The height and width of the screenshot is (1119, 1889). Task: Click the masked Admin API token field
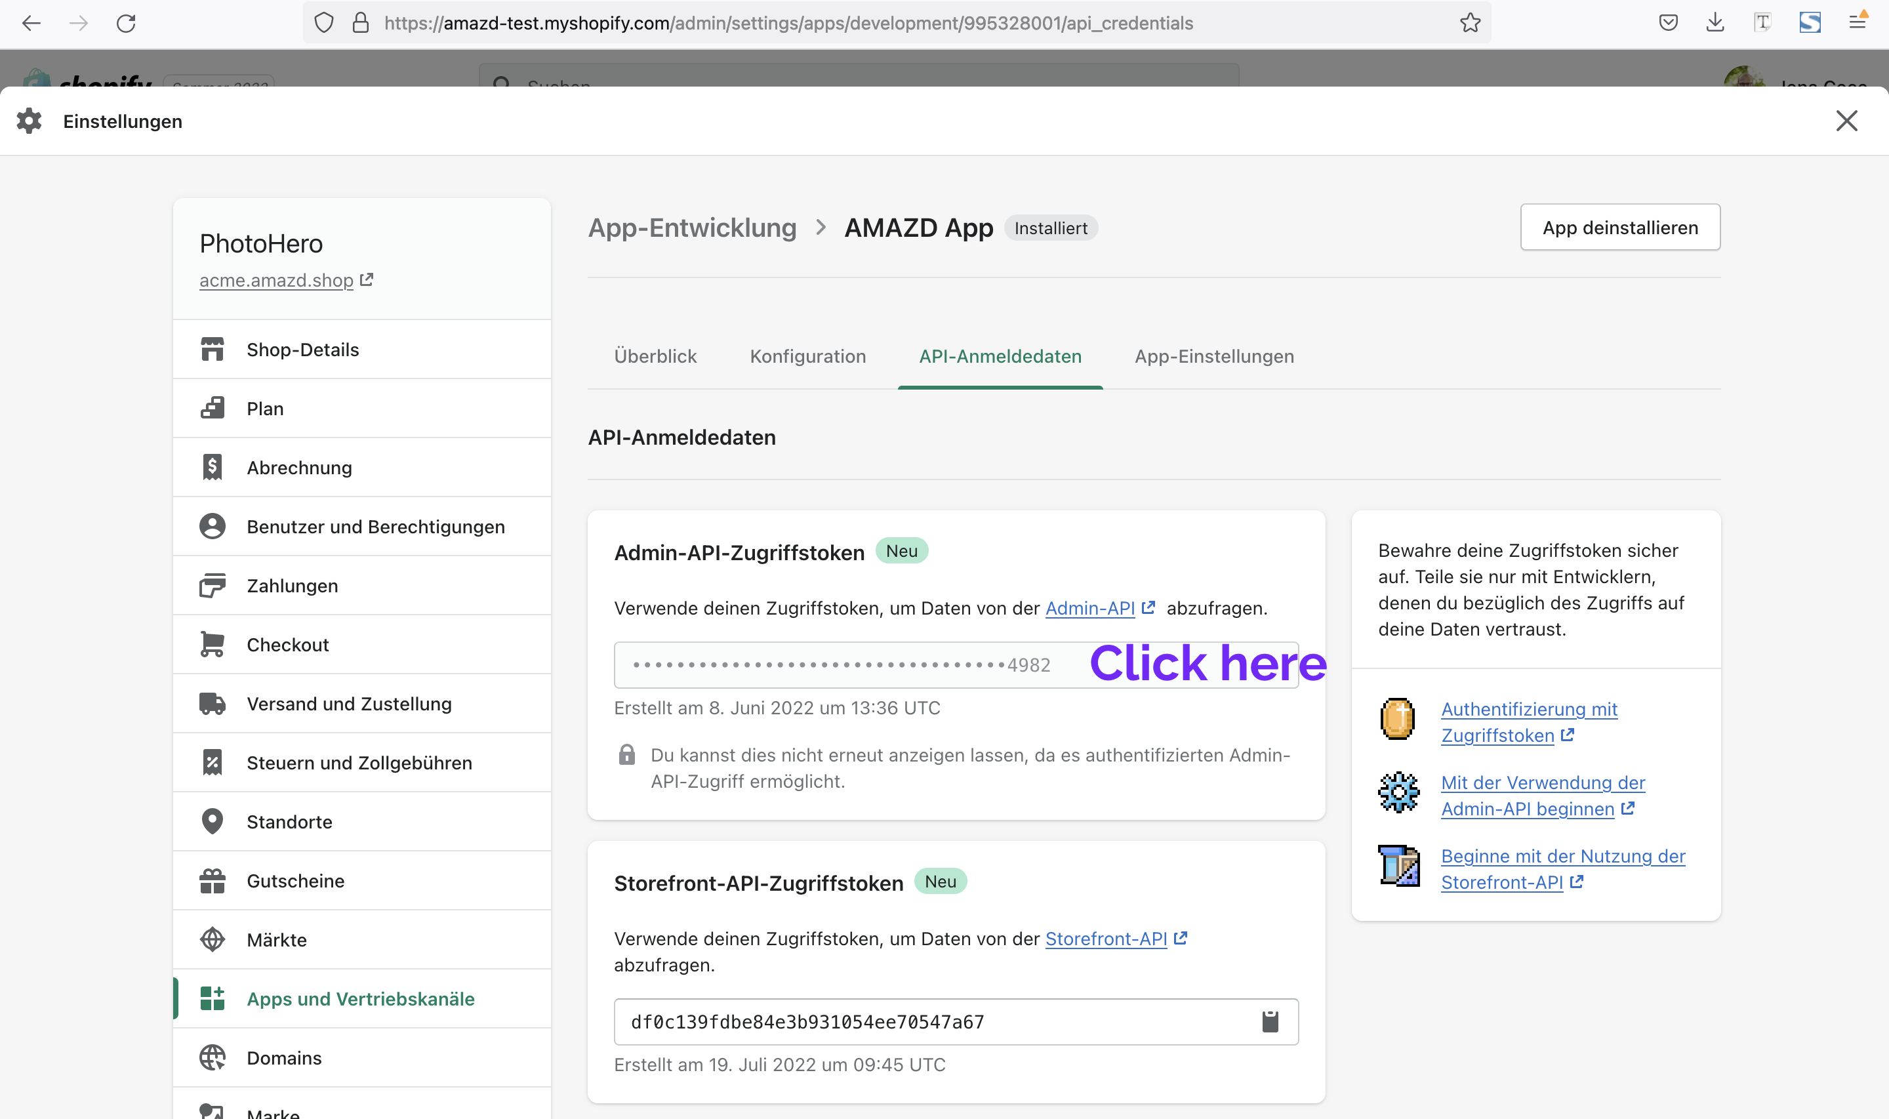[x=956, y=665]
